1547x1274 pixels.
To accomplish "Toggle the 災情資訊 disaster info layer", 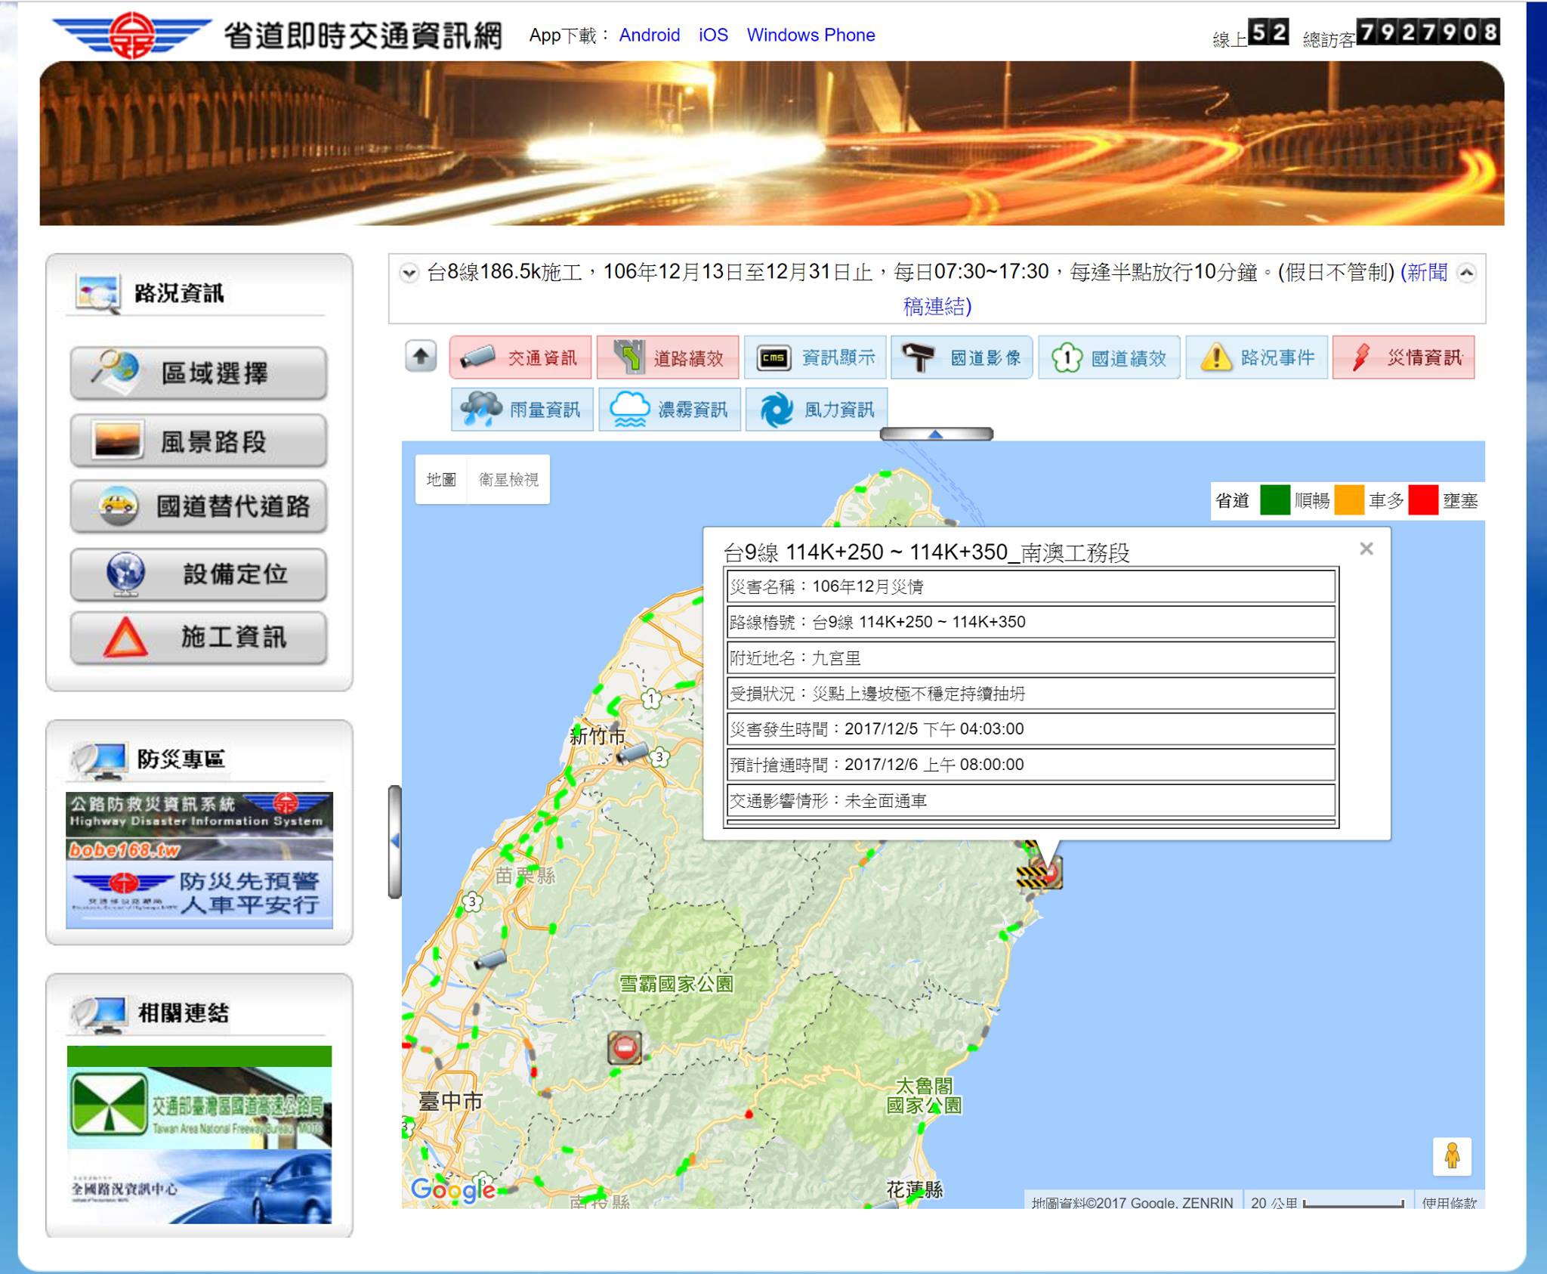I will 1403,357.
